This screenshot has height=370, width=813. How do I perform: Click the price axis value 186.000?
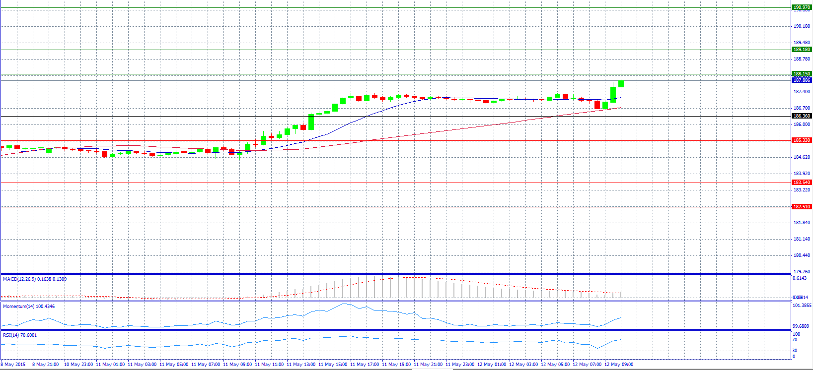802,124
